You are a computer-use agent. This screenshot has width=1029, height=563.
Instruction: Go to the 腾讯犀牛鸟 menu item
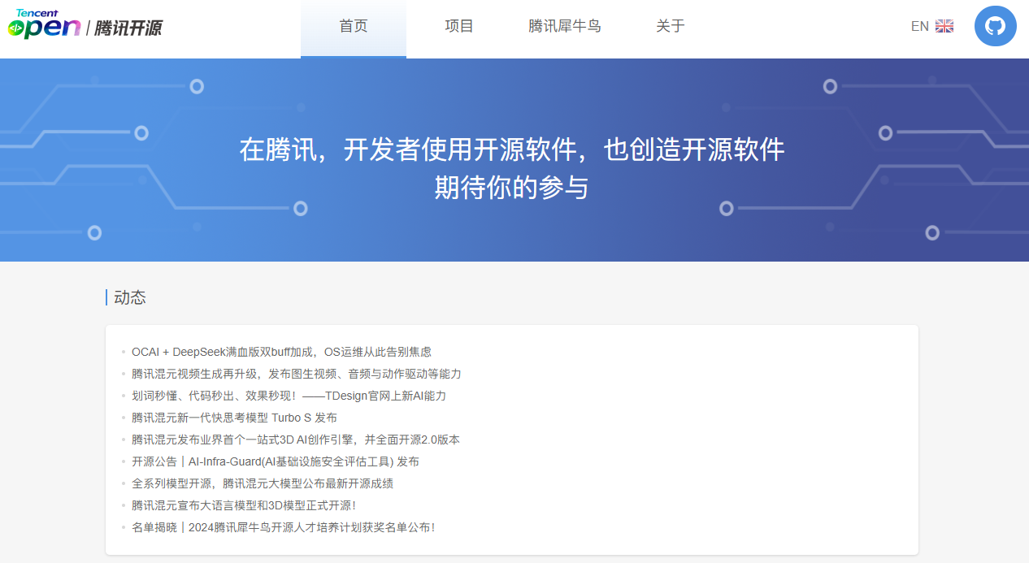coord(564,27)
